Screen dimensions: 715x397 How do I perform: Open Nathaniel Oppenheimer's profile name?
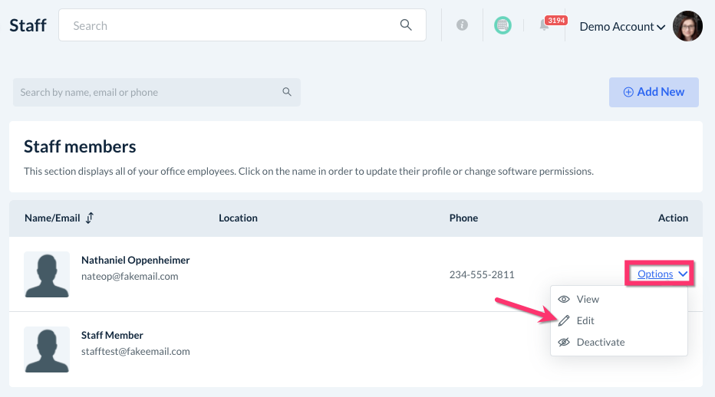tap(136, 261)
